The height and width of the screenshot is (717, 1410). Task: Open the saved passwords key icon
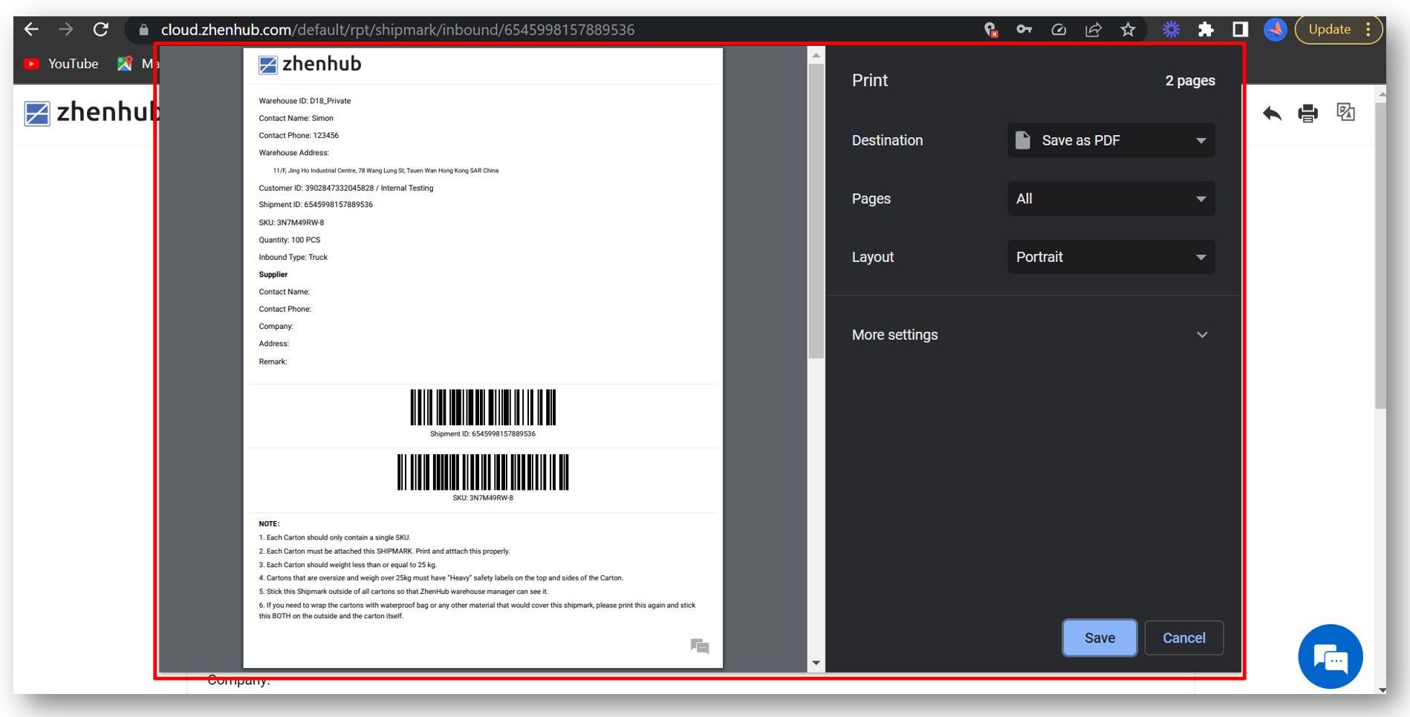click(1024, 30)
